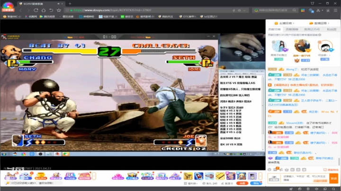
Task: Expand 直播回看 link
Action: [x=319, y=23]
